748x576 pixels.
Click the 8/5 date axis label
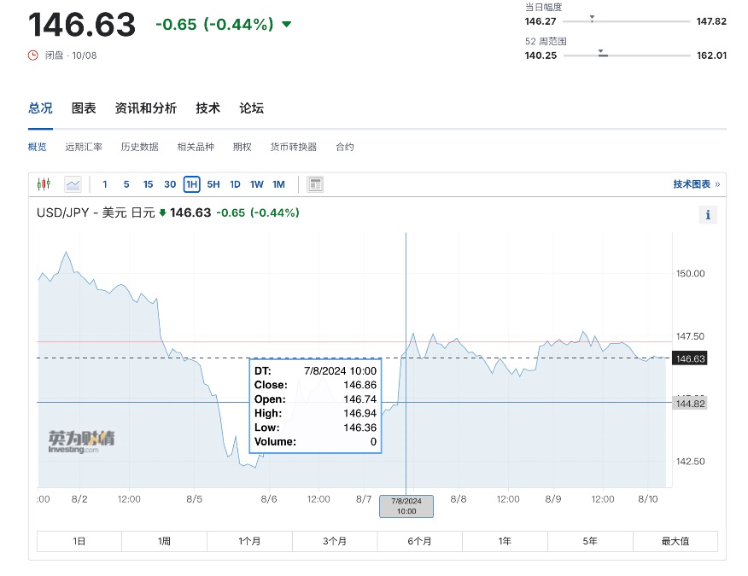194,499
